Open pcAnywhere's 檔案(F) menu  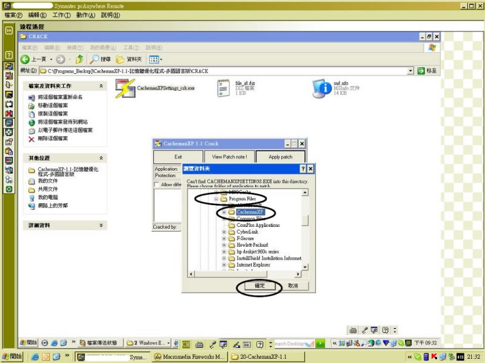pos(13,15)
